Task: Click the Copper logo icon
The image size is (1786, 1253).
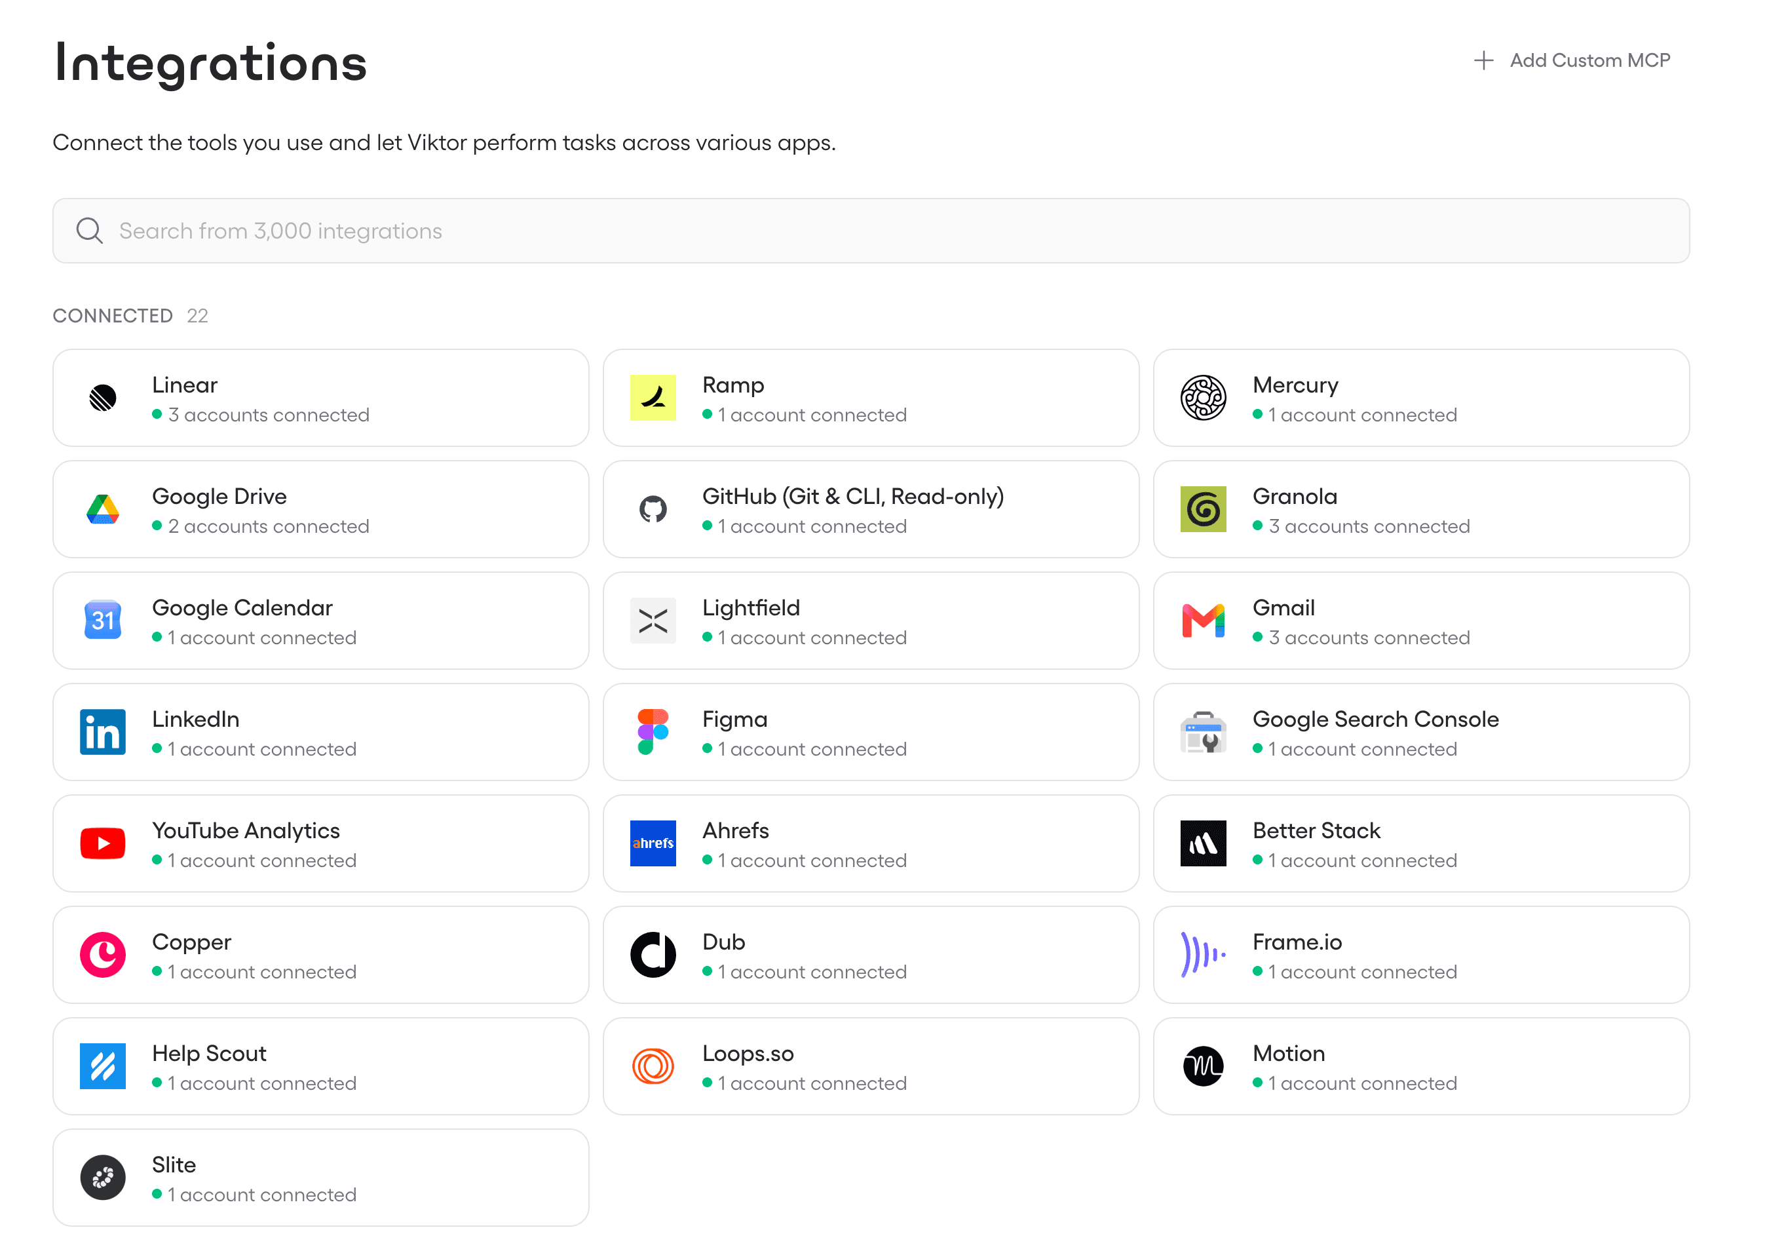Action: click(x=103, y=954)
